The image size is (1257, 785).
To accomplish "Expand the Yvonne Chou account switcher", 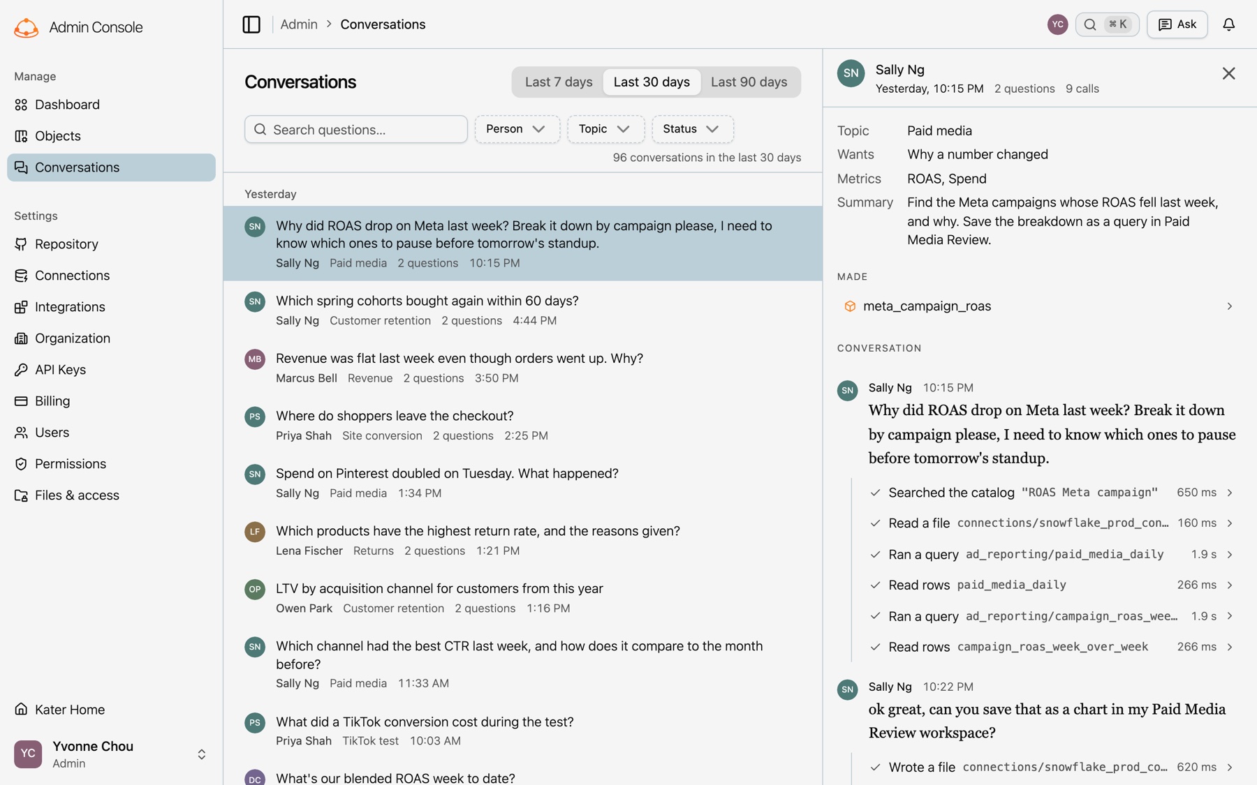I will tap(201, 754).
